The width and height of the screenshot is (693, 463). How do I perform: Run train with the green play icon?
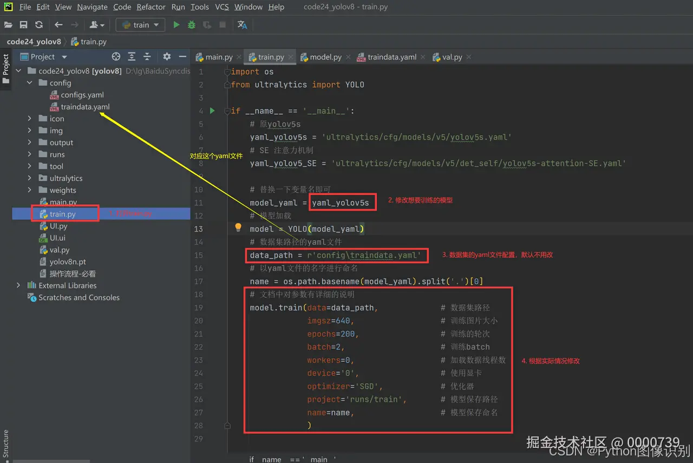176,25
